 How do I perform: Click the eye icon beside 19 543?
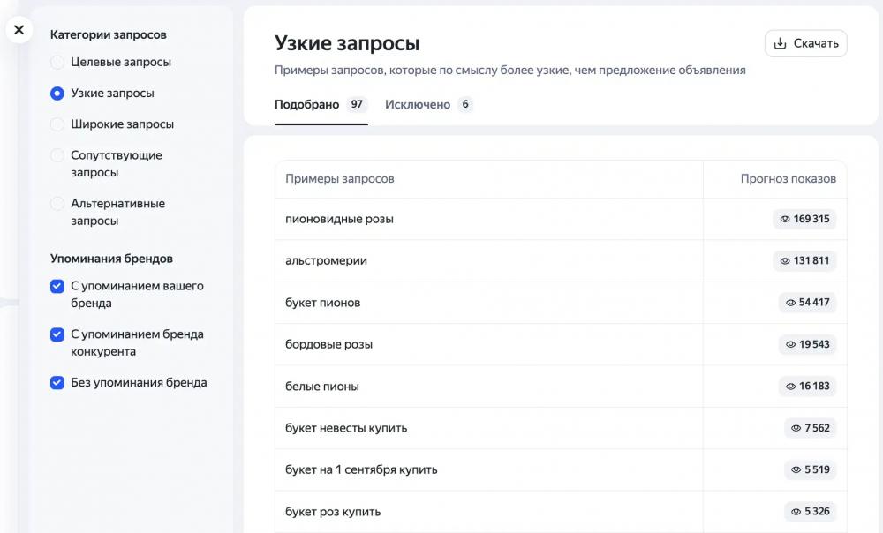coord(790,344)
